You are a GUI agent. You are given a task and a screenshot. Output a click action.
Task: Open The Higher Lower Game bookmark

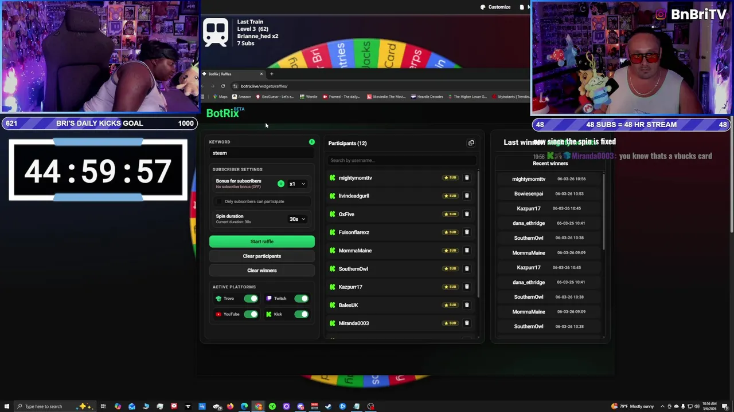pyautogui.click(x=467, y=97)
